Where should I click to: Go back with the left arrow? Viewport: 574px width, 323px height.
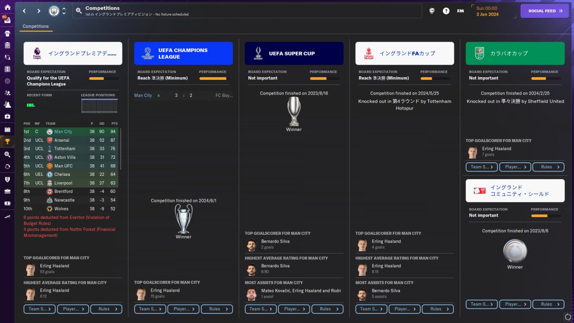pyautogui.click(x=24, y=11)
